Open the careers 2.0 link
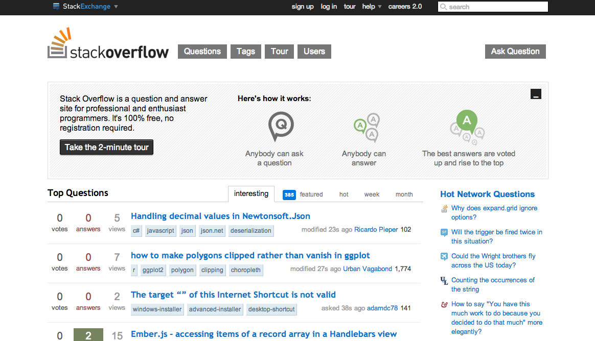This screenshot has width=595, height=341. (405, 7)
